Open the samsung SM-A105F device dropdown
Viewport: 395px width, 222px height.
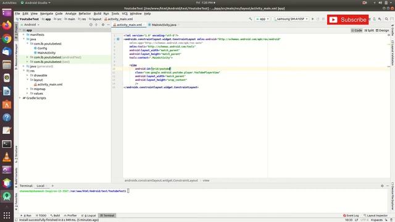(291, 19)
